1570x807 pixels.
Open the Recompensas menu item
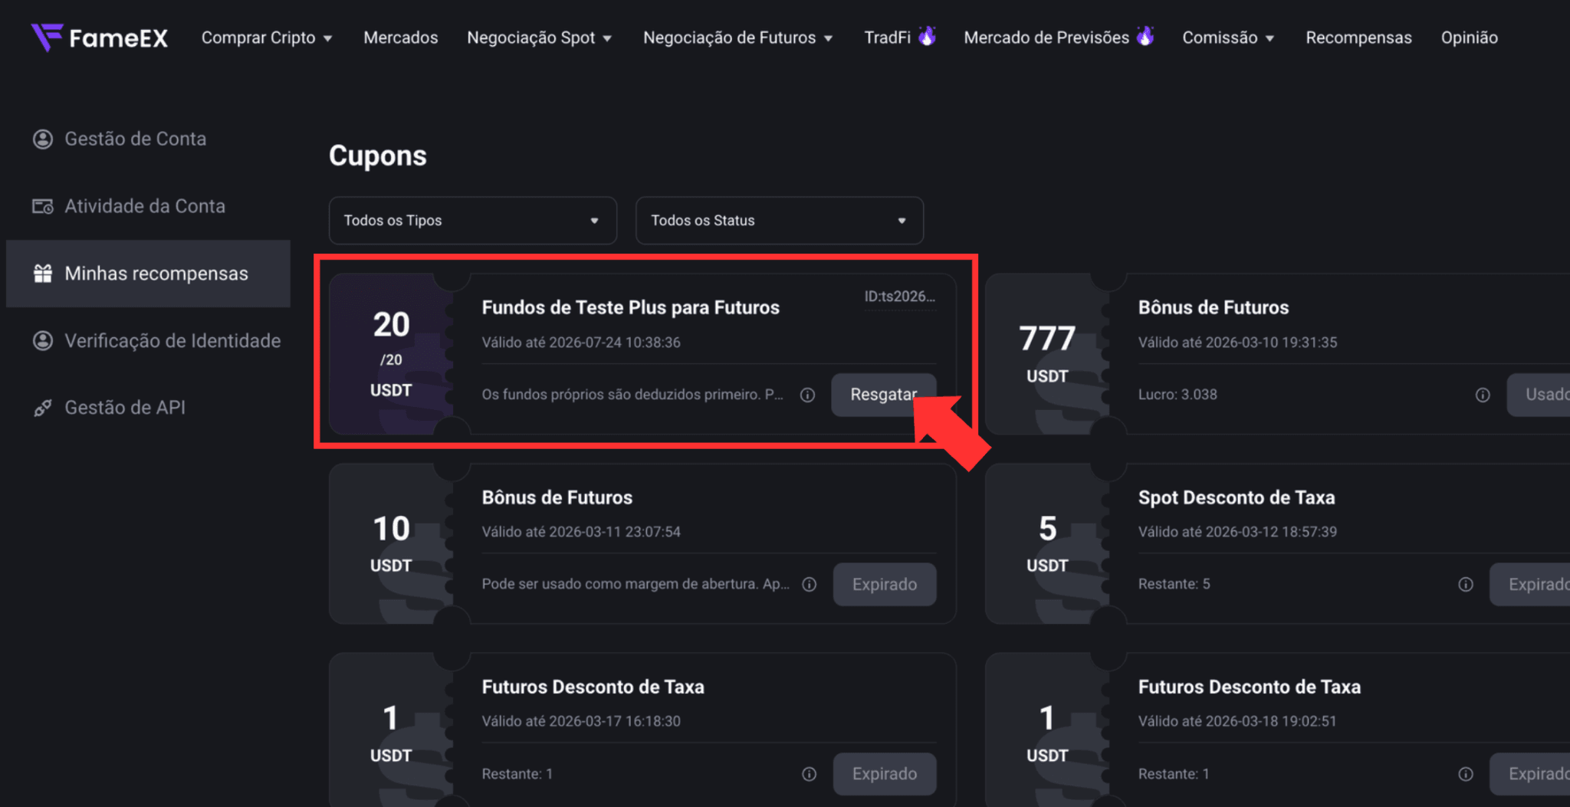pos(1358,38)
